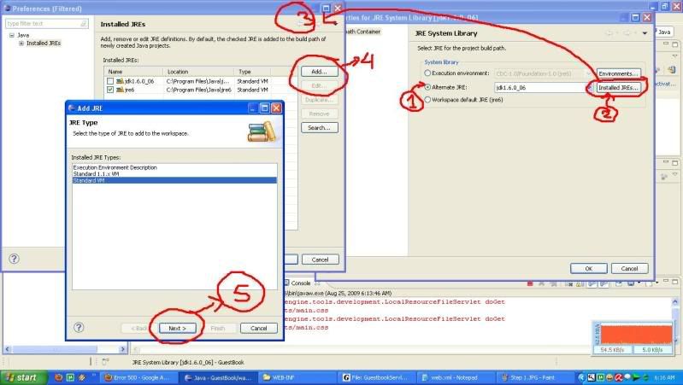Open the Java perspective button
Image resolution: width=683 pixels, height=385 pixels.
coord(664,31)
